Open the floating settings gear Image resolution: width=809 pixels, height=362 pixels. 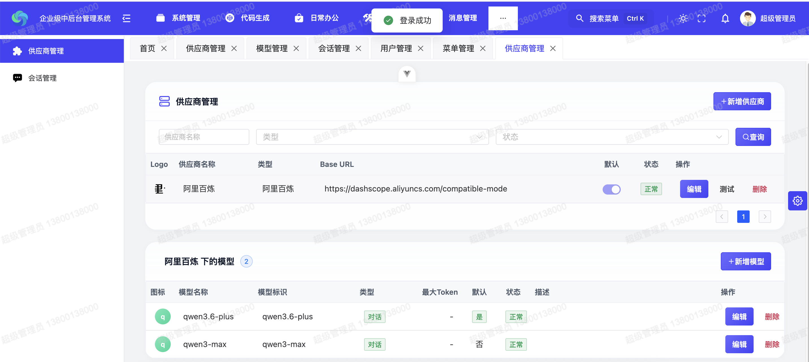[797, 201]
